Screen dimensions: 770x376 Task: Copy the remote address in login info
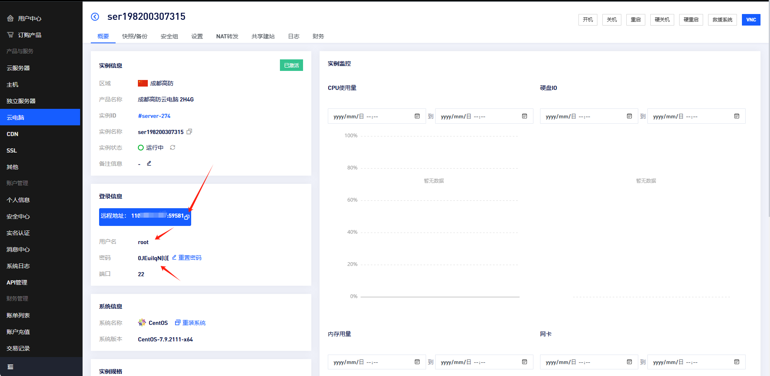click(x=187, y=217)
